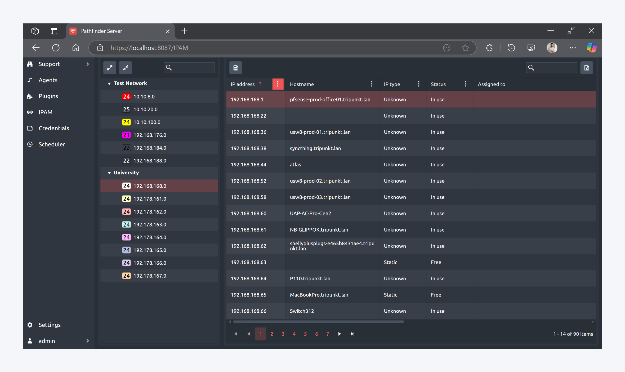Click the collapse all subnets icon
625x372 pixels.
[126, 68]
